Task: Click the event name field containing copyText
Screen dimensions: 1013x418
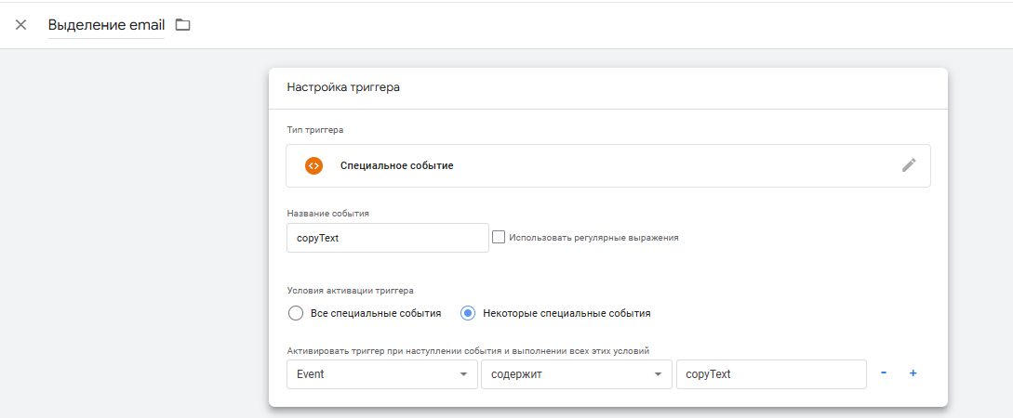Action: (x=388, y=238)
